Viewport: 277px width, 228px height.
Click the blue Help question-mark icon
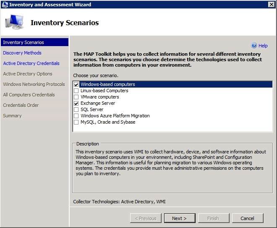coord(254,46)
